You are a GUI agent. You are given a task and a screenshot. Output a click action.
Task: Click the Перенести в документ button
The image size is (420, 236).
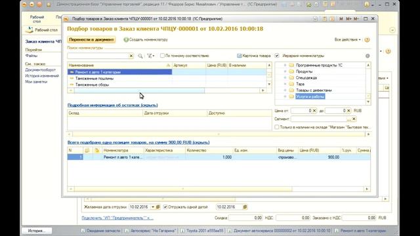point(91,39)
